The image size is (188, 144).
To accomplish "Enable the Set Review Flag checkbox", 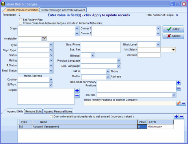I will point(20,20).
